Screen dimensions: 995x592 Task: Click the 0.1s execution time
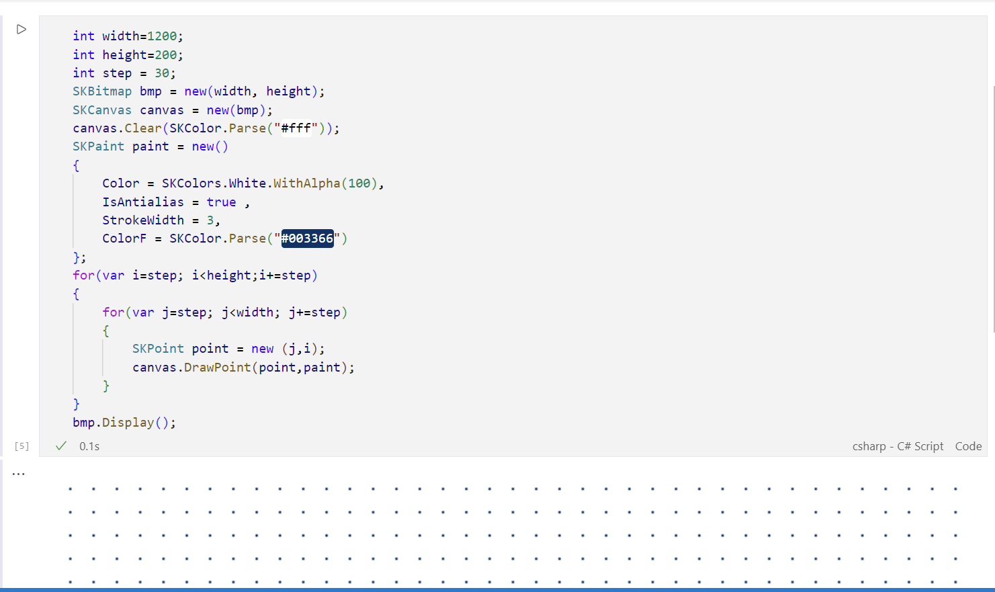[89, 446]
